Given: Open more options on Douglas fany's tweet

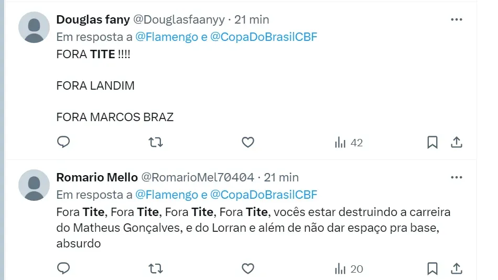Looking at the screenshot, I should point(457,19).
